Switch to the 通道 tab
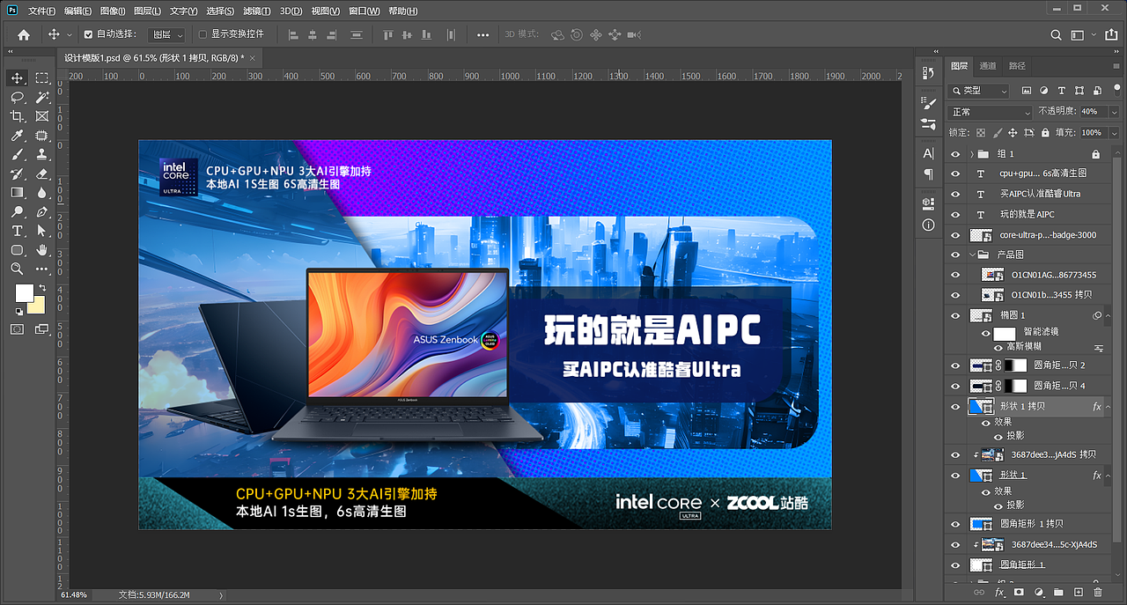 988,66
